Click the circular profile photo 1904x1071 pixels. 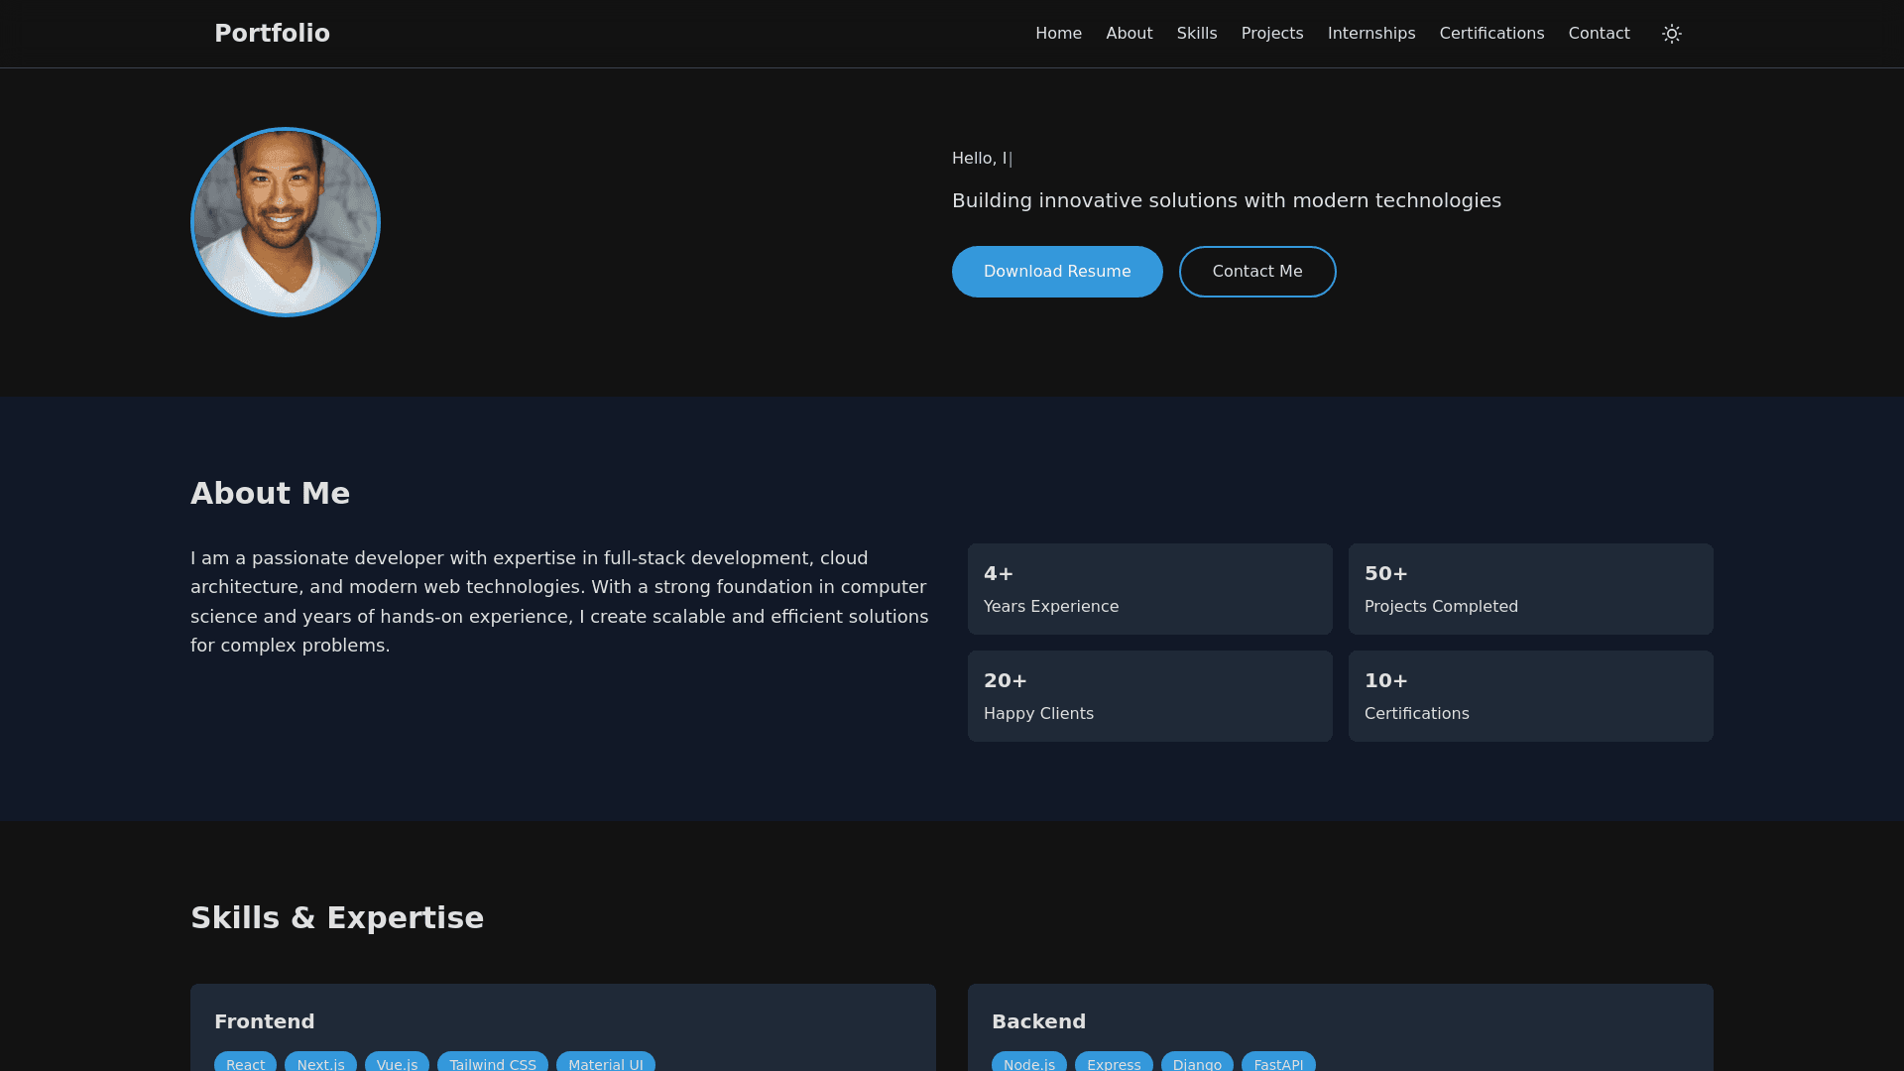pos(286,222)
